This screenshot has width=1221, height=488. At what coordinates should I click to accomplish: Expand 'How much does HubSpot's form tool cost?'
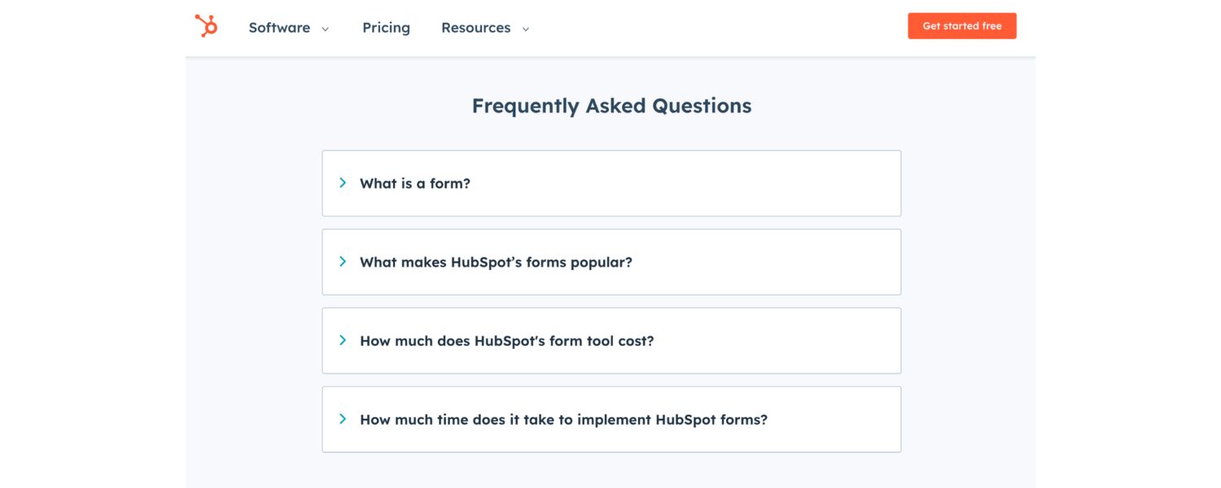click(x=506, y=340)
